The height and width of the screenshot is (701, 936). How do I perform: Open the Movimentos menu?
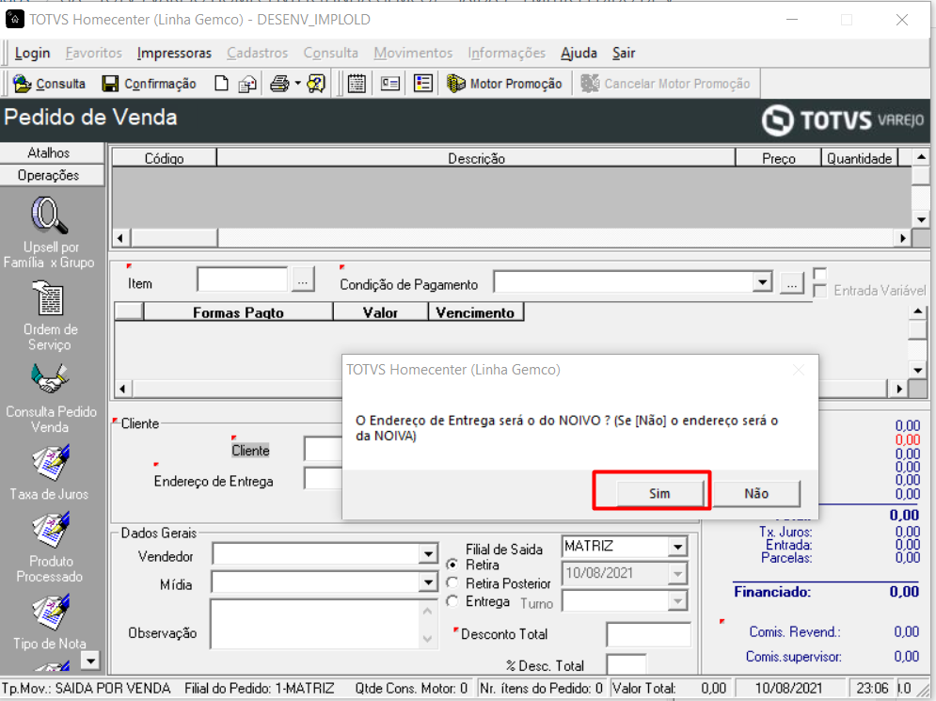click(413, 53)
